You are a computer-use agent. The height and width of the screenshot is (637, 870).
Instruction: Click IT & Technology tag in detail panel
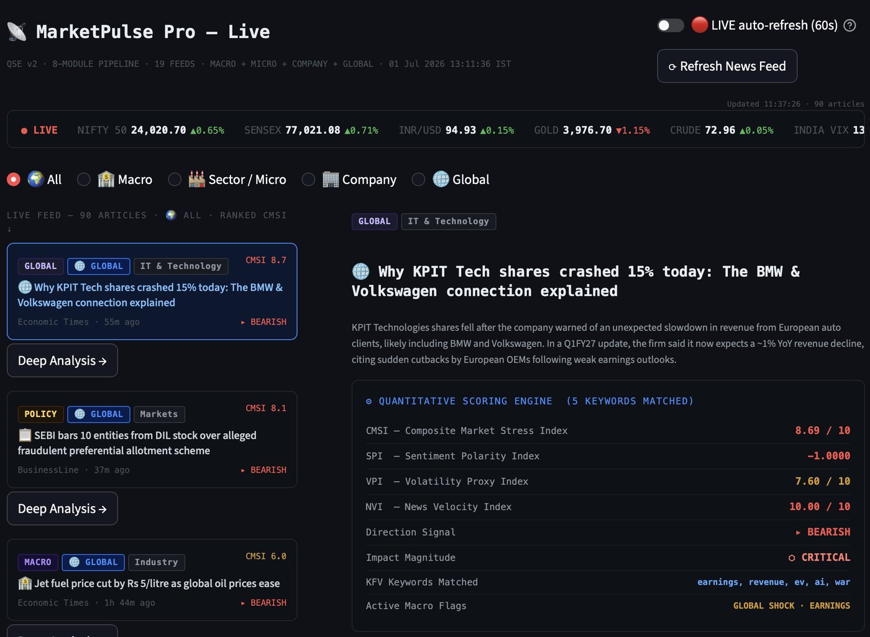[x=449, y=221]
